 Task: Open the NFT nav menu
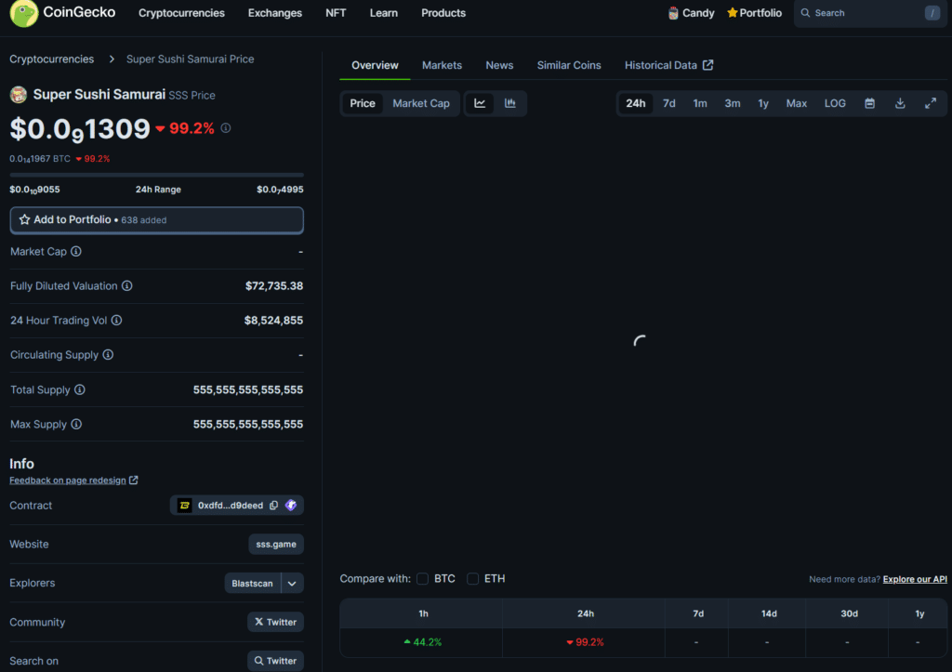point(336,13)
